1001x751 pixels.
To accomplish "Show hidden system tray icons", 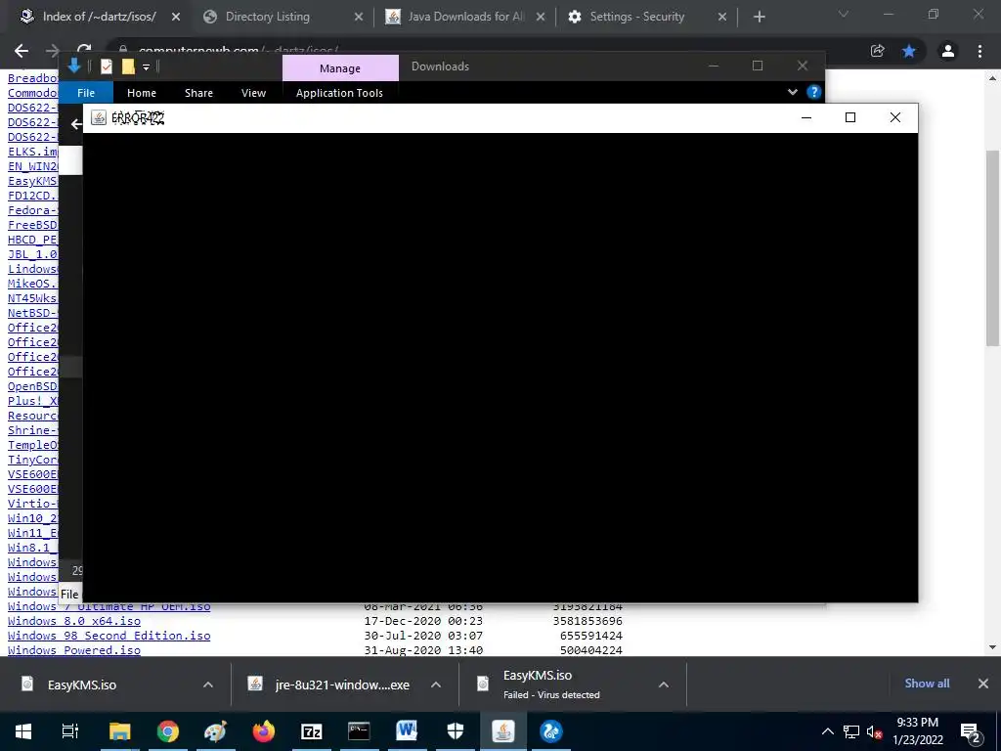I will pyautogui.click(x=827, y=731).
